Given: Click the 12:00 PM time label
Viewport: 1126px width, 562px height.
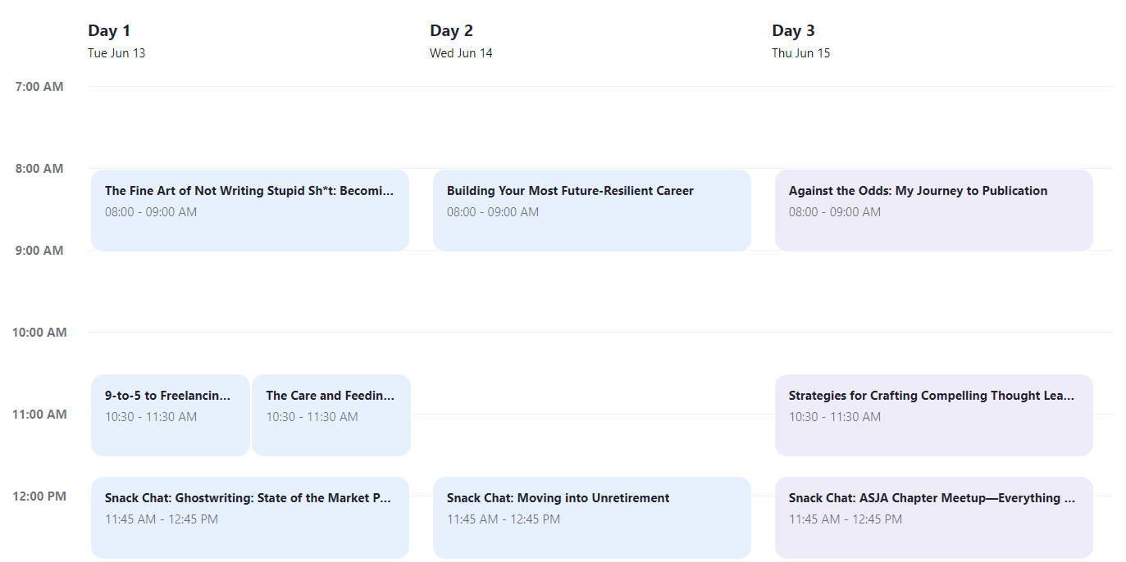Looking at the screenshot, I should tap(39, 496).
